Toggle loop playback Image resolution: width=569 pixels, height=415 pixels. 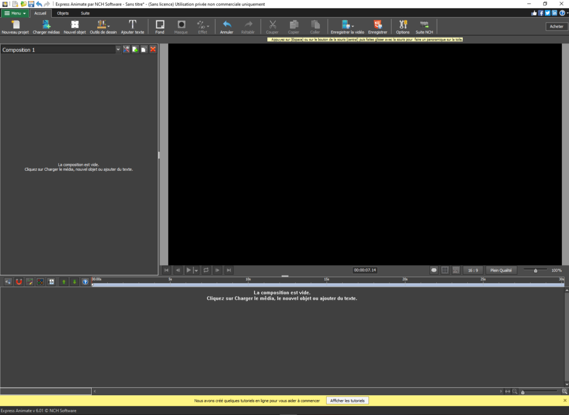click(x=206, y=270)
